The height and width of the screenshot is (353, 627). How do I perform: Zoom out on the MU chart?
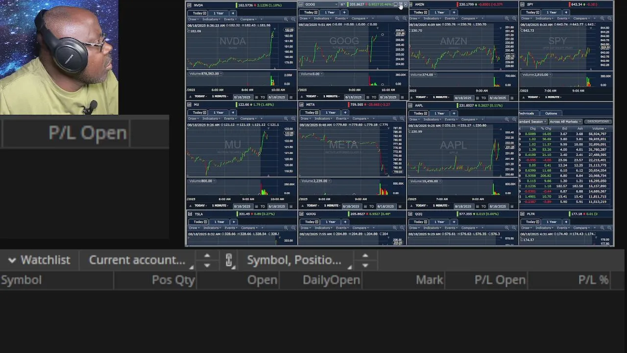pyautogui.click(x=293, y=118)
